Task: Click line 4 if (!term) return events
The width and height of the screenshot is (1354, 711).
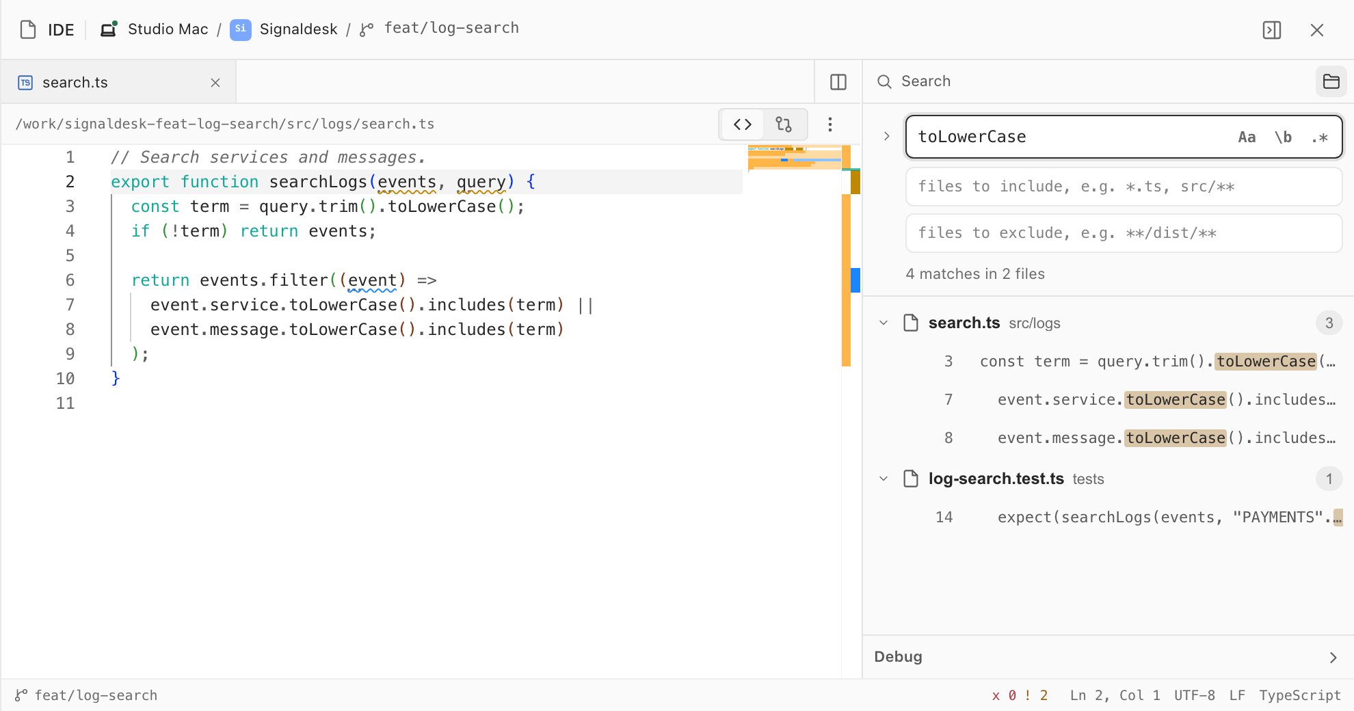Action: (x=253, y=231)
